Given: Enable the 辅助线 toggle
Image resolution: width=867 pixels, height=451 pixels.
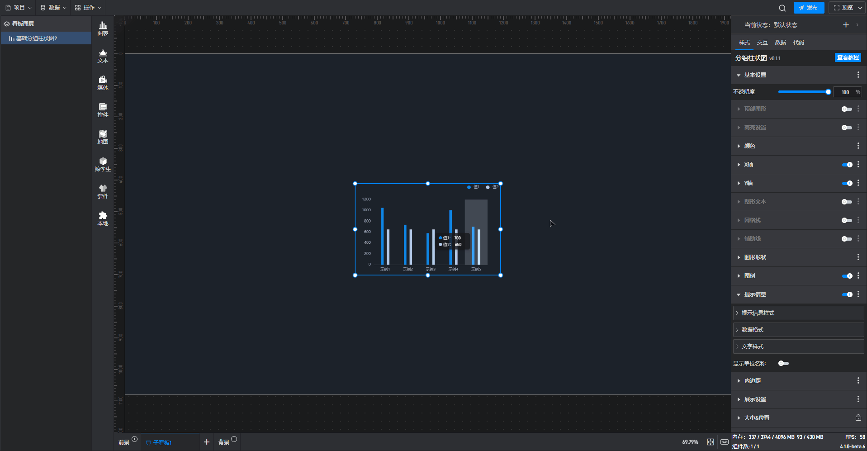Looking at the screenshot, I should coord(847,239).
